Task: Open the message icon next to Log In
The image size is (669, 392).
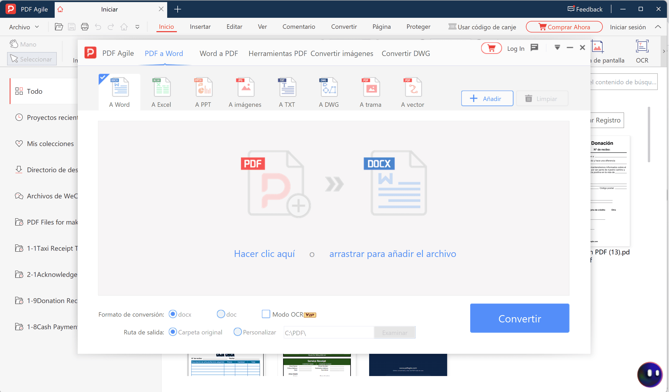Action: point(535,48)
